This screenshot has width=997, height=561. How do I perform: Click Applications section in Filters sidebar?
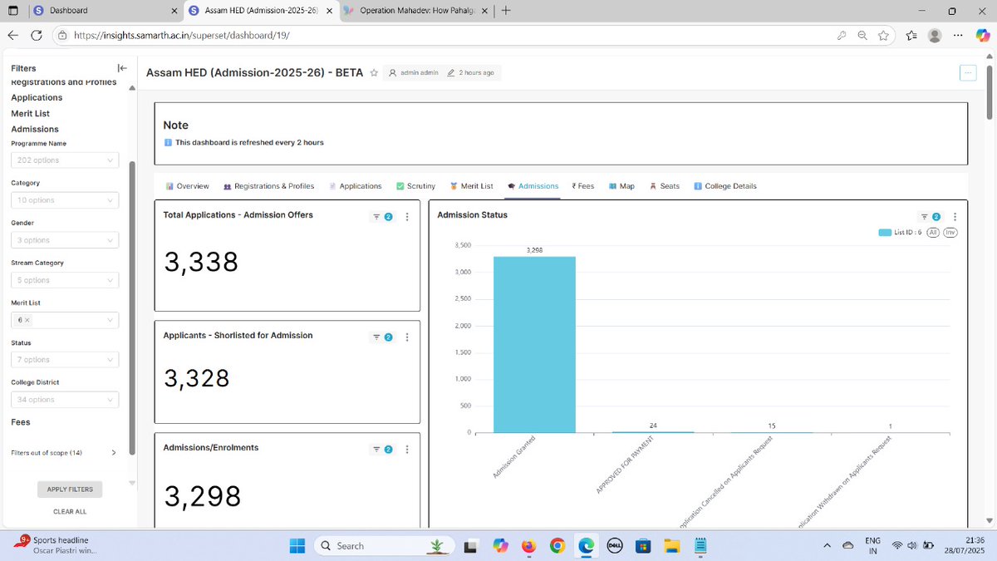[37, 97]
